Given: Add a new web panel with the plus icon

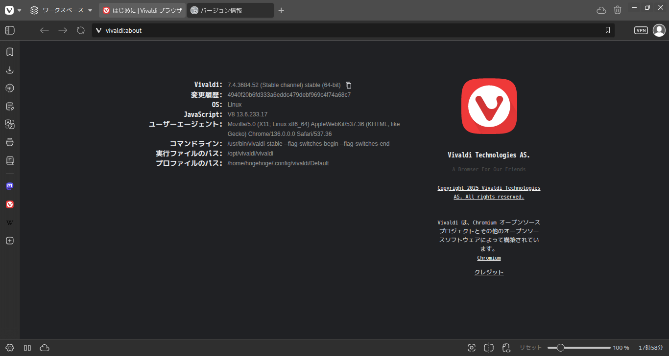Looking at the screenshot, I should (x=10, y=241).
